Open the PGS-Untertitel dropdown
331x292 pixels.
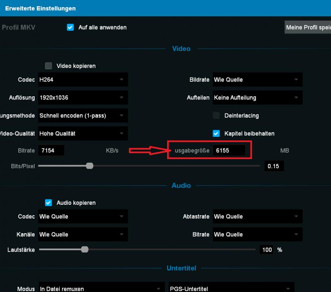click(x=231, y=289)
